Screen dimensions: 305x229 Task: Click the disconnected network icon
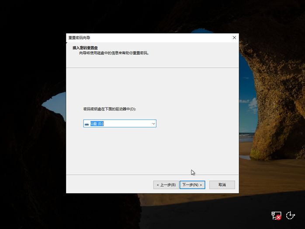276,215
